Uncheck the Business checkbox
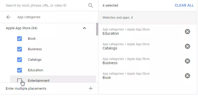 pyautogui.click(x=19, y=49)
